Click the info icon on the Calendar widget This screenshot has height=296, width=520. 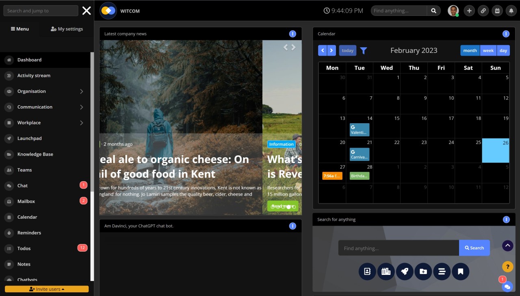[x=506, y=34]
